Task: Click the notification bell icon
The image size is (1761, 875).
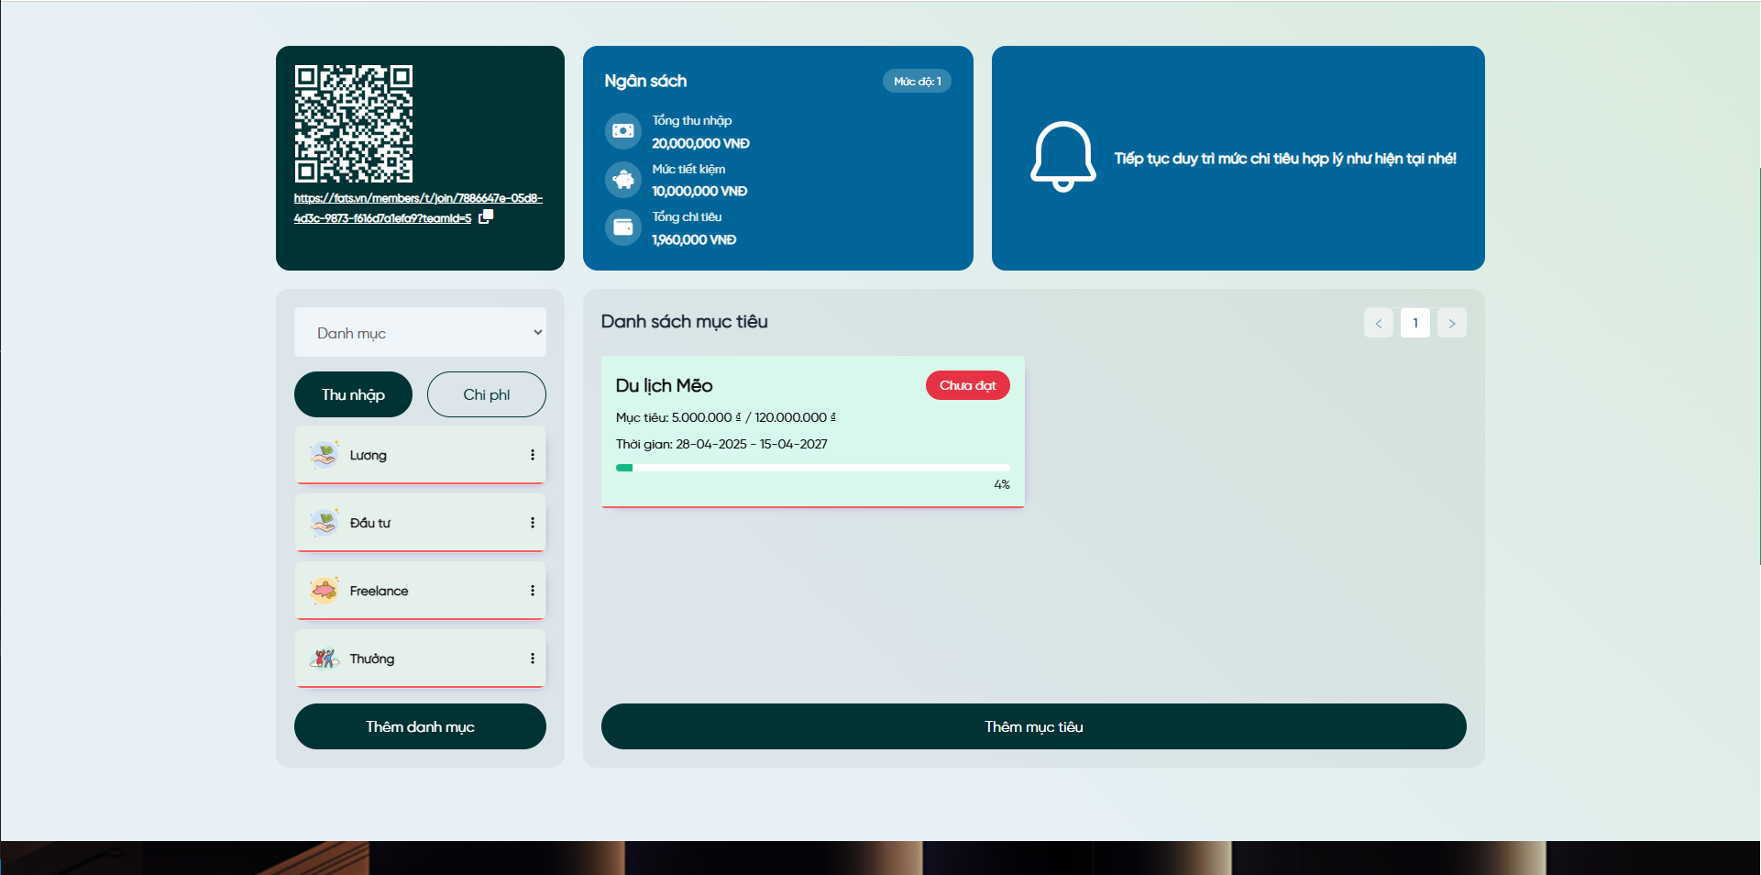Action: pyautogui.click(x=1062, y=157)
